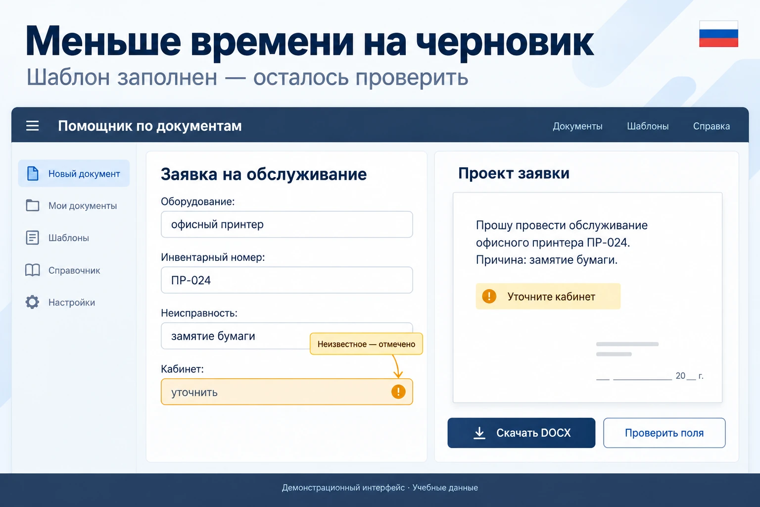Click the Russian flag icon
The width and height of the screenshot is (760, 507).
tap(718, 34)
